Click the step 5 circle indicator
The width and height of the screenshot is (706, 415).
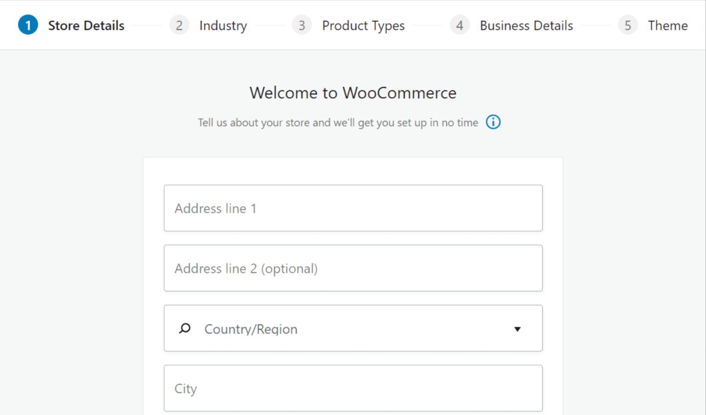click(628, 25)
